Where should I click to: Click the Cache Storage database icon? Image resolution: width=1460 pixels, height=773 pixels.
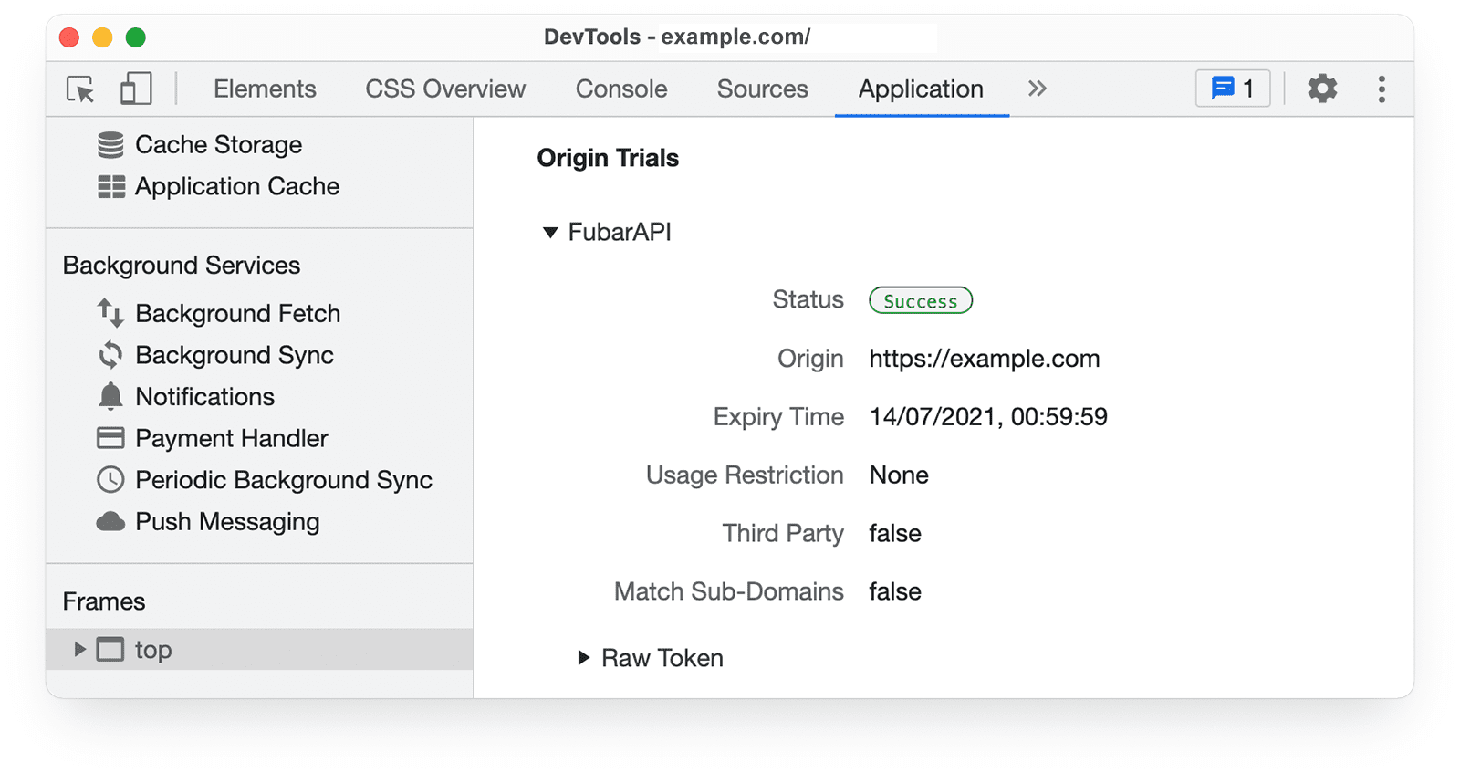[110, 145]
